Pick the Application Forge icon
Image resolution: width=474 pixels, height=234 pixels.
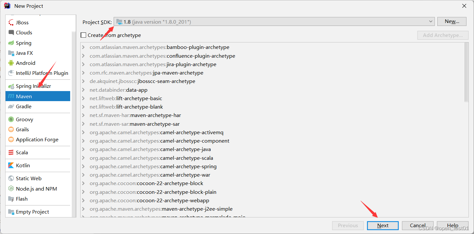point(11,139)
